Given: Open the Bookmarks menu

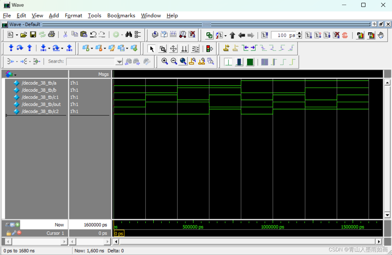Looking at the screenshot, I should pyautogui.click(x=121, y=16).
